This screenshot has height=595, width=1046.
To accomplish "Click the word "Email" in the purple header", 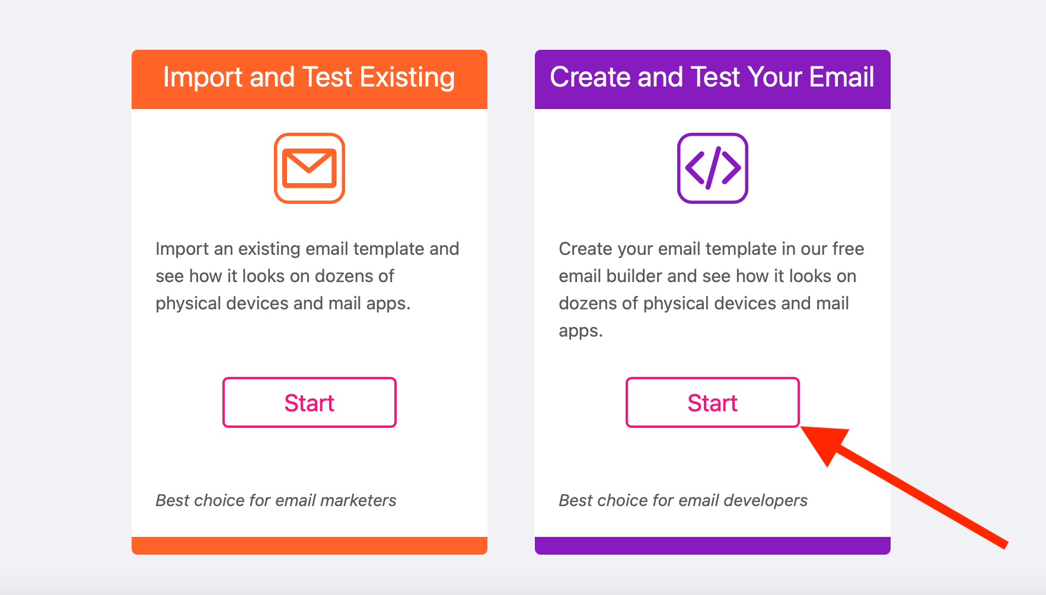I will point(842,78).
